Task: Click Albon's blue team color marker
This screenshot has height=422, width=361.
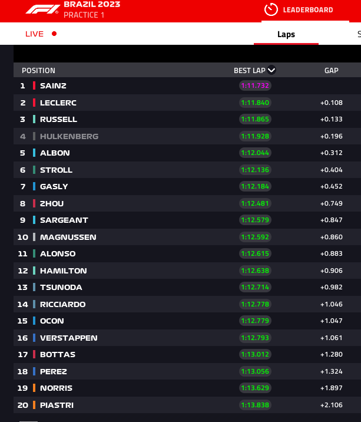Action: (x=34, y=153)
